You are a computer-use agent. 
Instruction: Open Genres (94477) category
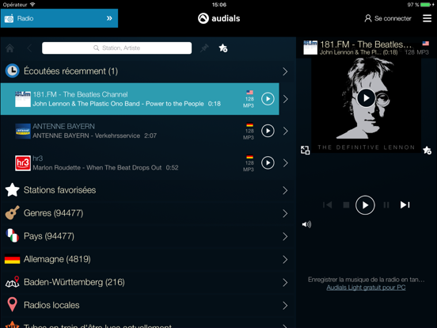pyautogui.click(x=148, y=213)
